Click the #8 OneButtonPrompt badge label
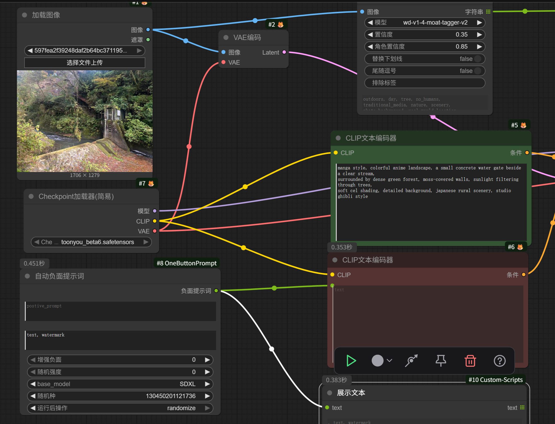Viewport: 555px width, 424px height. 186,263
